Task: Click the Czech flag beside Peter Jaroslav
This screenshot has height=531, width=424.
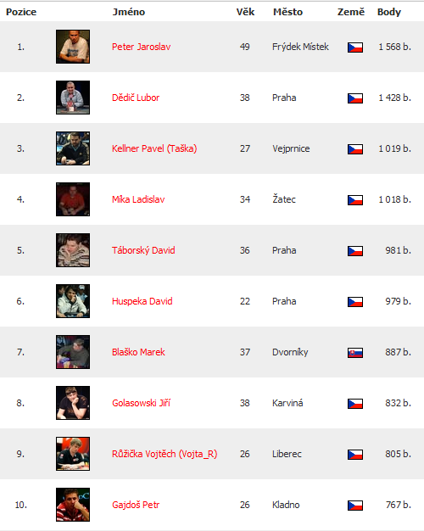Action: (x=355, y=47)
